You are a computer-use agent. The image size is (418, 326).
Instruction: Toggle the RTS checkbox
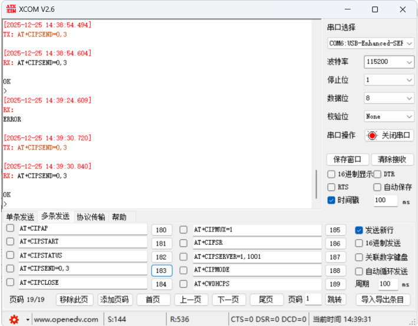click(x=331, y=187)
